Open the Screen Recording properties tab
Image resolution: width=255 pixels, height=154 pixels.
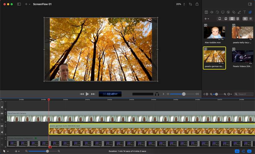pos(223,12)
